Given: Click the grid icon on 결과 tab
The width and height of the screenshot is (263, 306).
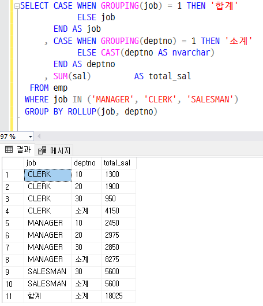Looking at the screenshot, I should coord(9,149).
